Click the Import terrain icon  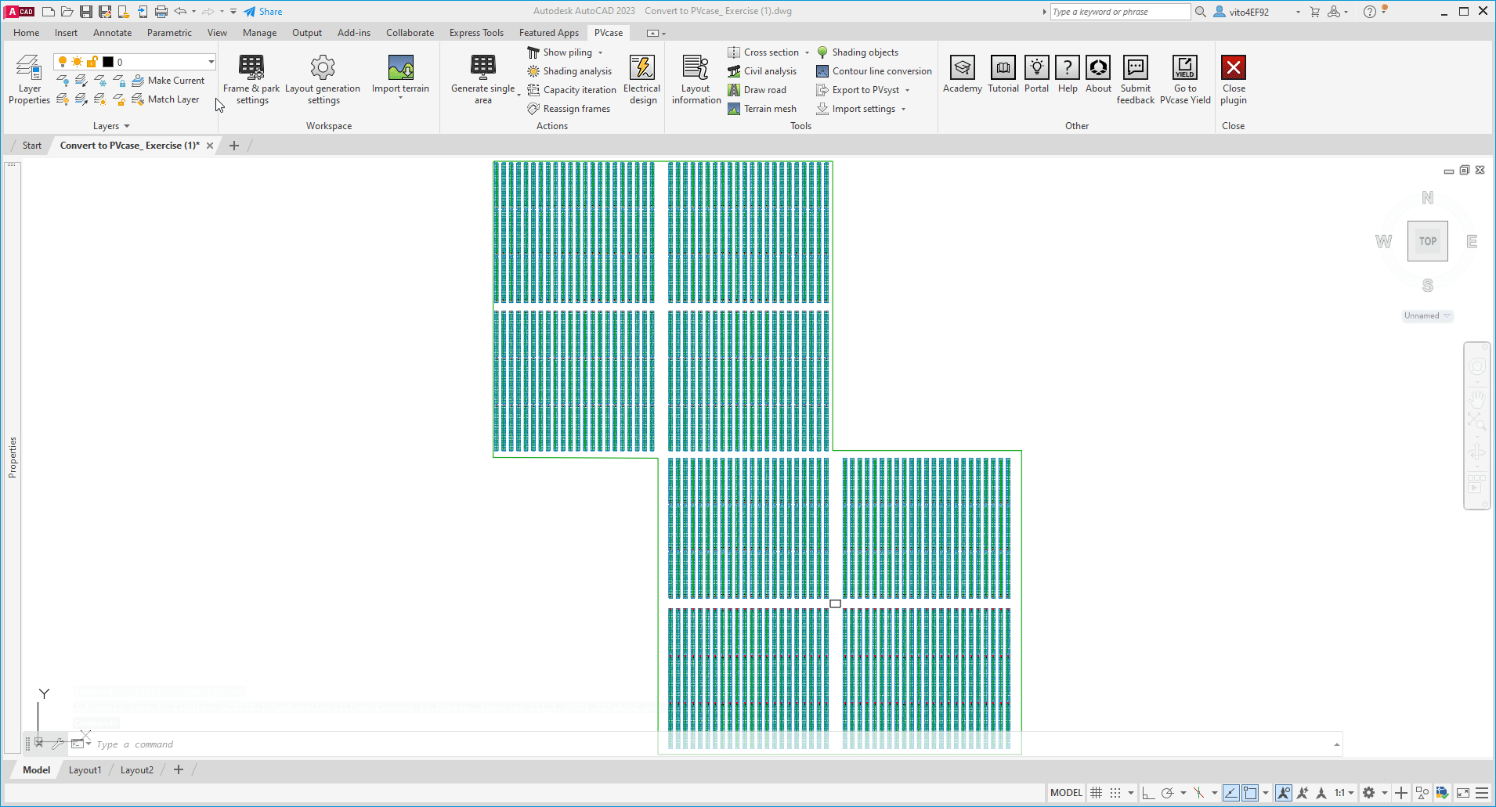click(x=400, y=68)
